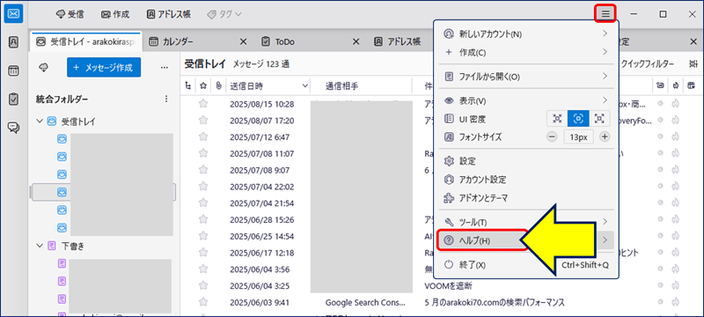The height and width of the screenshot is (317, 704).
Task: Switch to the 受信トレイ - arakokirasp tab
Action: click(86, 41)
